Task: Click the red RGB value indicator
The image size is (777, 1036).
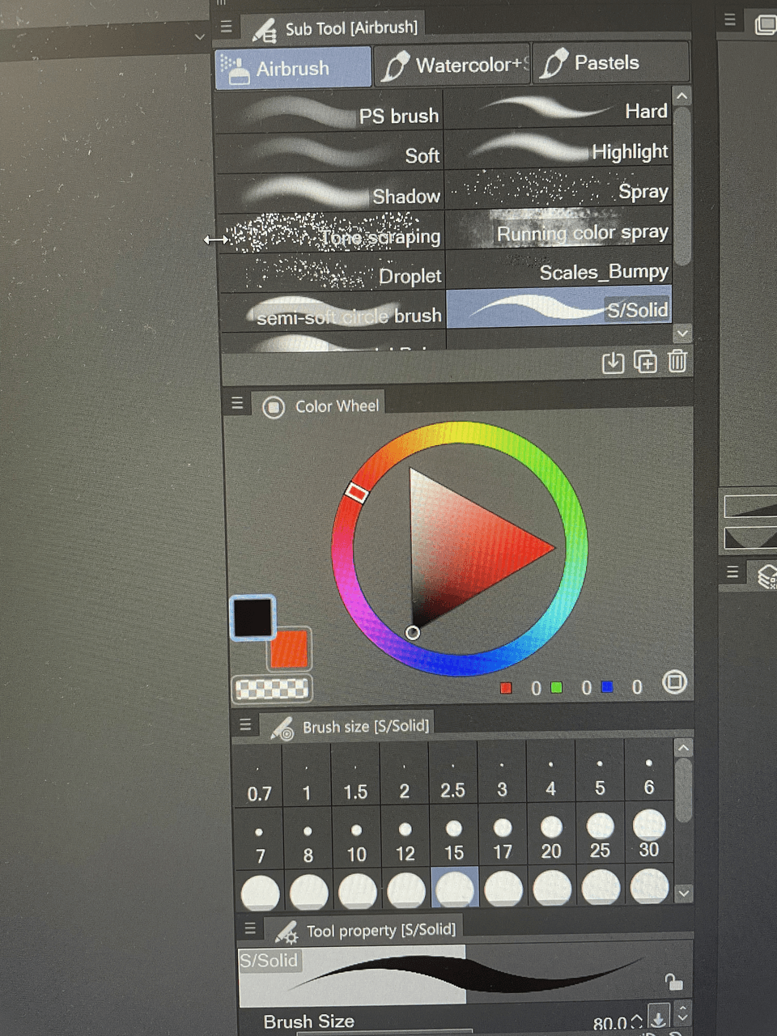Action: coord(506,688)
